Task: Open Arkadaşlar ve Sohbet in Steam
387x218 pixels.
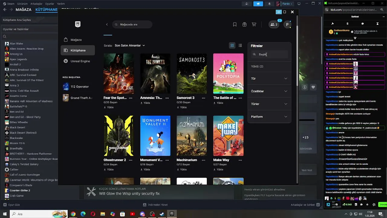Action: pos(305,205)
